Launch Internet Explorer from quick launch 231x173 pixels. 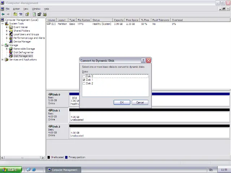34,170
